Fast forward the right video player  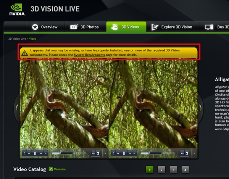(130, 153)
